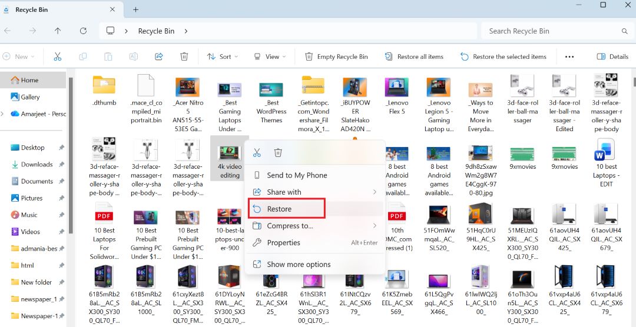Open the Sort dropdown
Screen dimensions: 636x327
[x=222, y=56]
